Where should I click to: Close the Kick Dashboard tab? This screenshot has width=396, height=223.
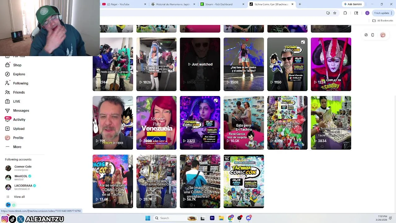tap(243, 4)
